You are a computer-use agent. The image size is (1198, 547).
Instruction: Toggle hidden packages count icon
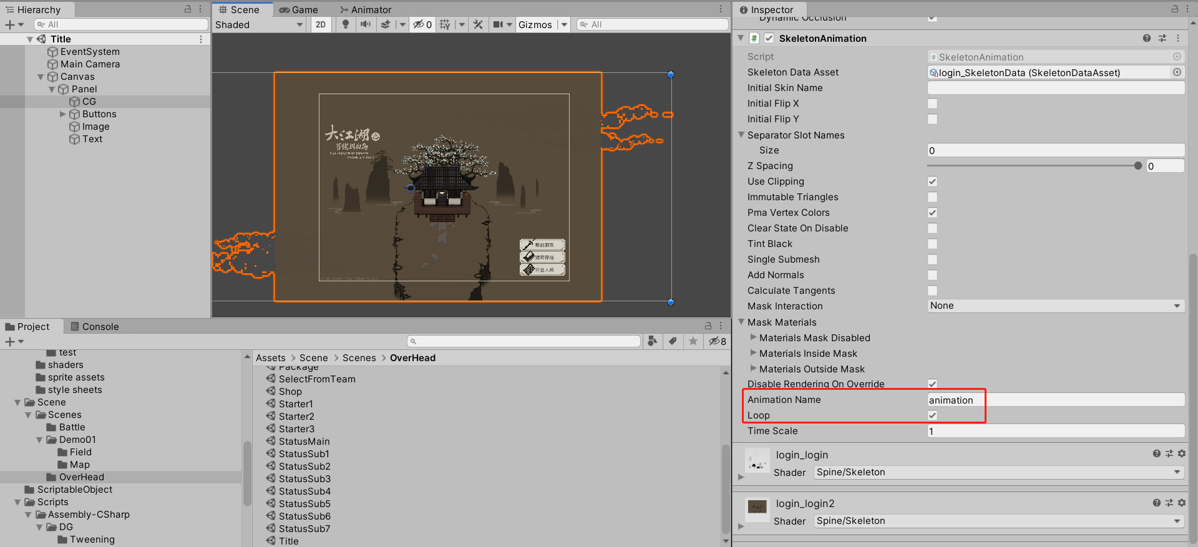(x=718, y=341)
